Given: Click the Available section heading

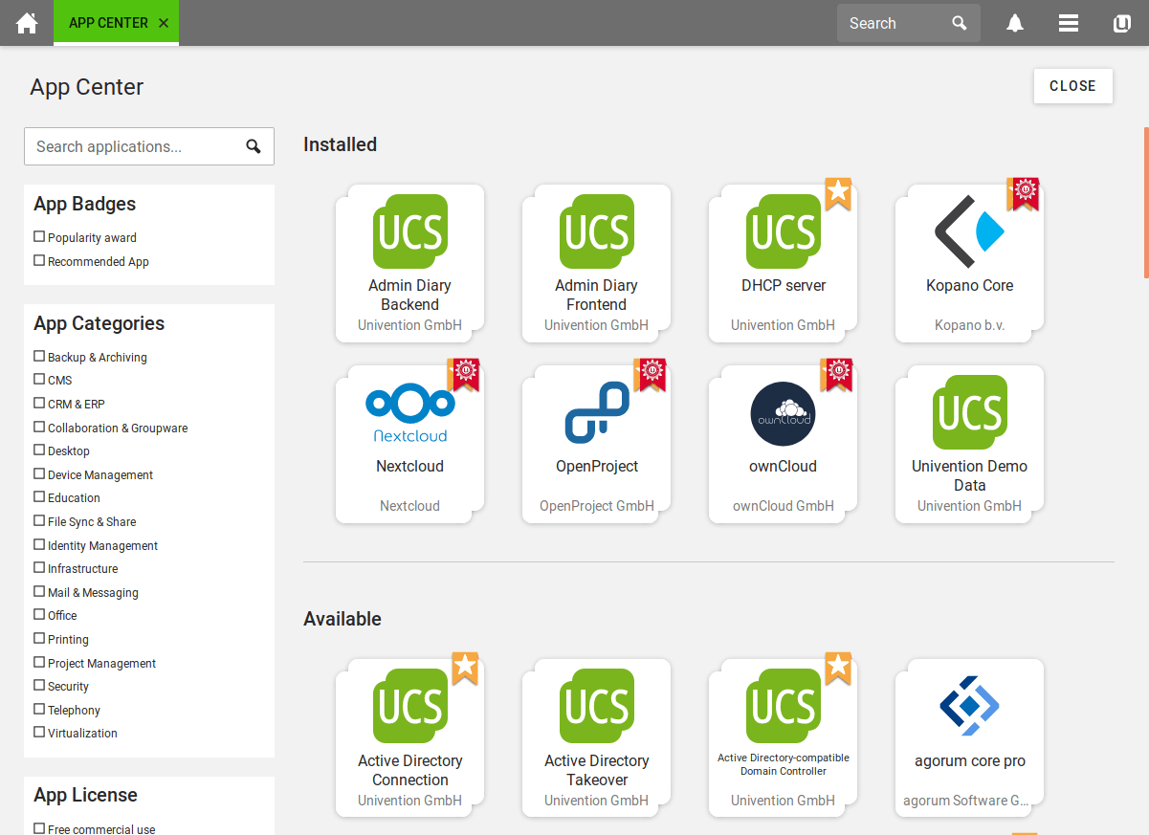Looking at the screenshot, I should pos(342,619).
